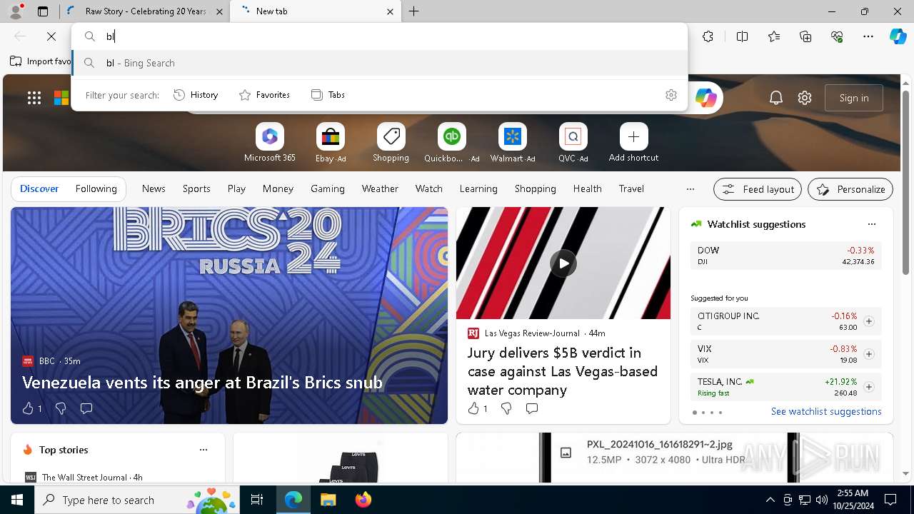
Task: Open the Ebay ad shortcut
Action: [x=331, y=143]
